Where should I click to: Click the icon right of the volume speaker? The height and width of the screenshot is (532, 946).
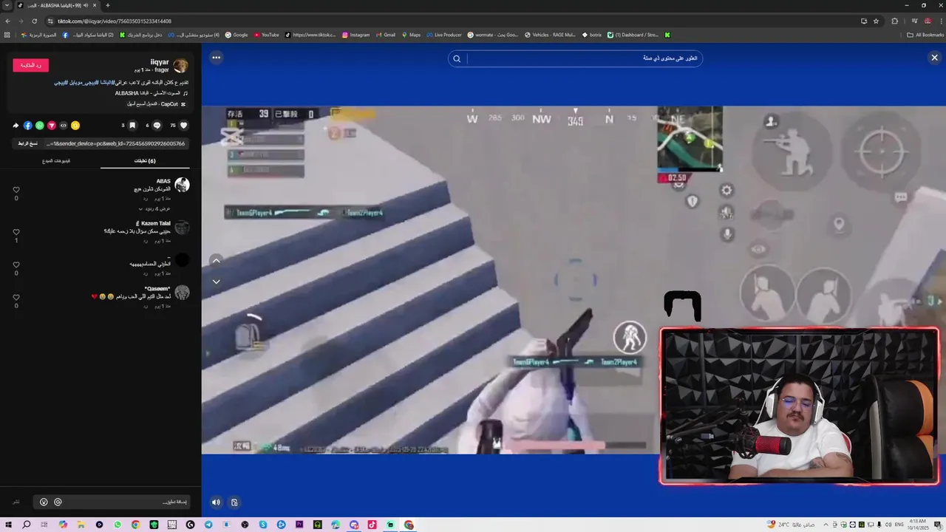point(234,502)
